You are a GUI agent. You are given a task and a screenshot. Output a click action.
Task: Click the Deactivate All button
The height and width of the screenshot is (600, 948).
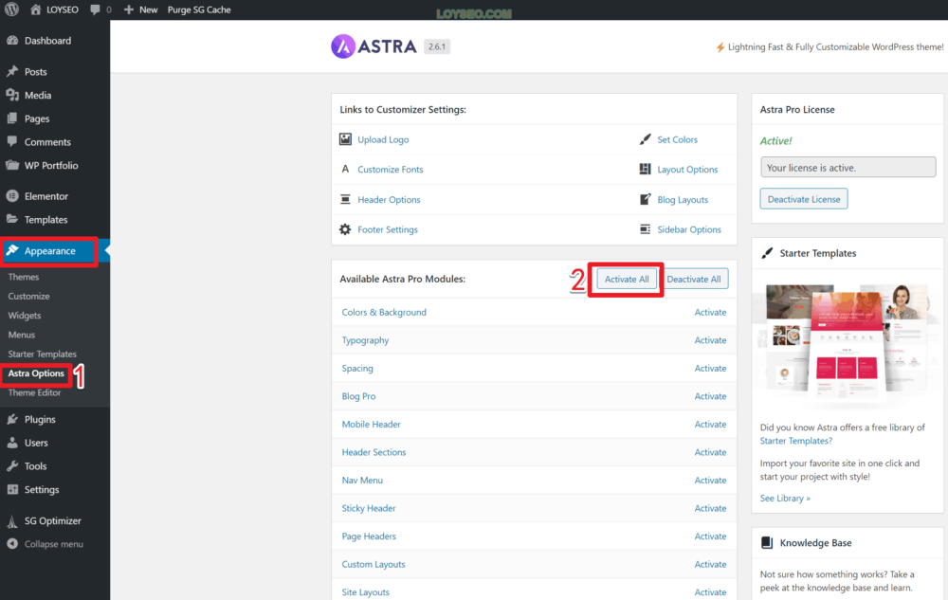click(694, 280)
